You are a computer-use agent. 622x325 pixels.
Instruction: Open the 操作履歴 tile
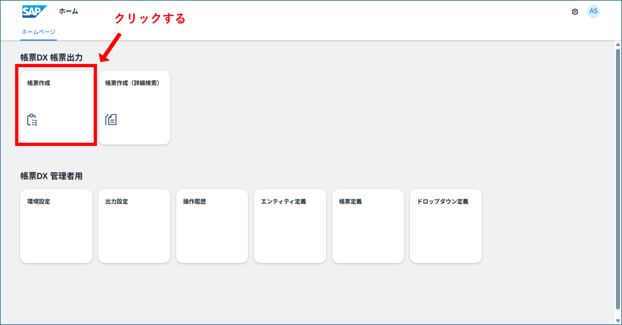click(x=212, y=226)
